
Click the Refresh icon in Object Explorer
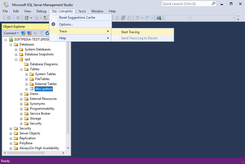pos(47,33)
